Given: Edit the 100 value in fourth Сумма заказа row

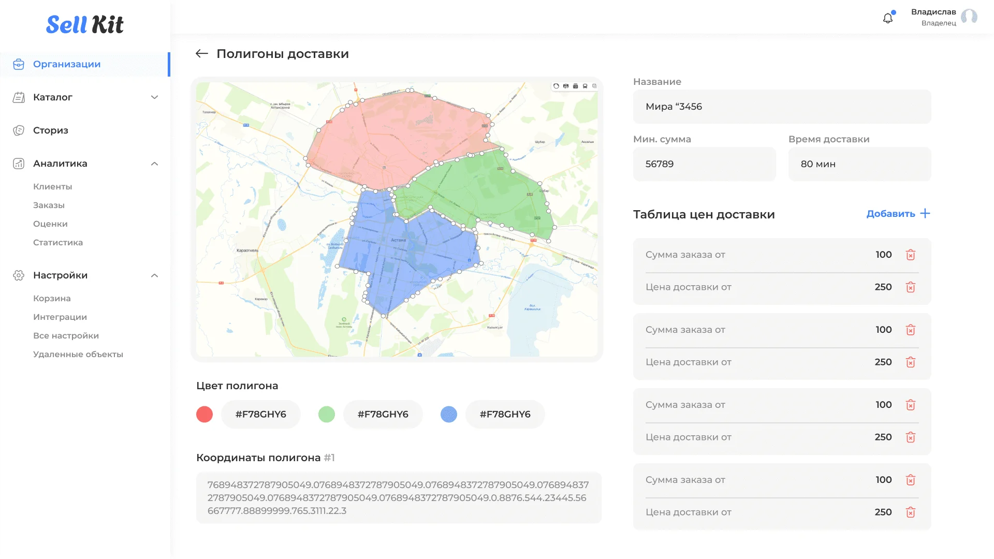Looking at the screenshot, I should pos(884,480).
